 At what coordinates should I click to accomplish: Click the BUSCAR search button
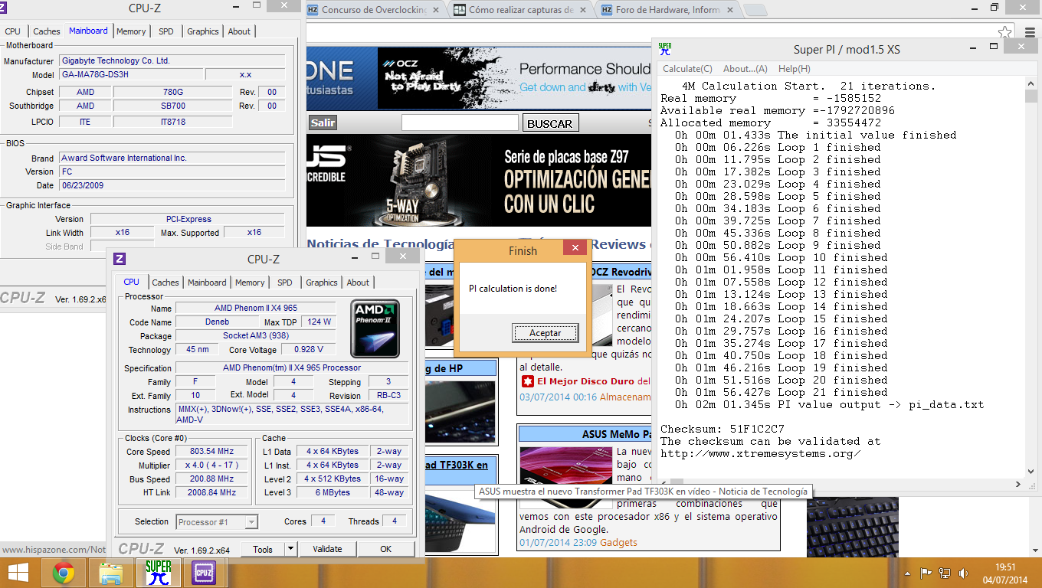pos(549,124)
